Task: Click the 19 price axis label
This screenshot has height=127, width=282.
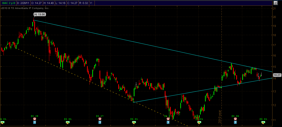Action: point(274,26)
